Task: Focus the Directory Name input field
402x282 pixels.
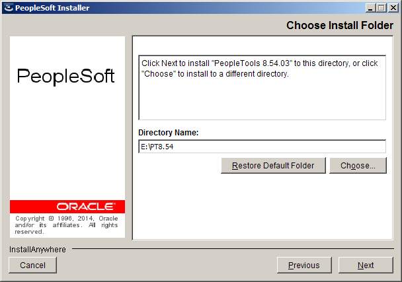Action: (x=262, y=147)
